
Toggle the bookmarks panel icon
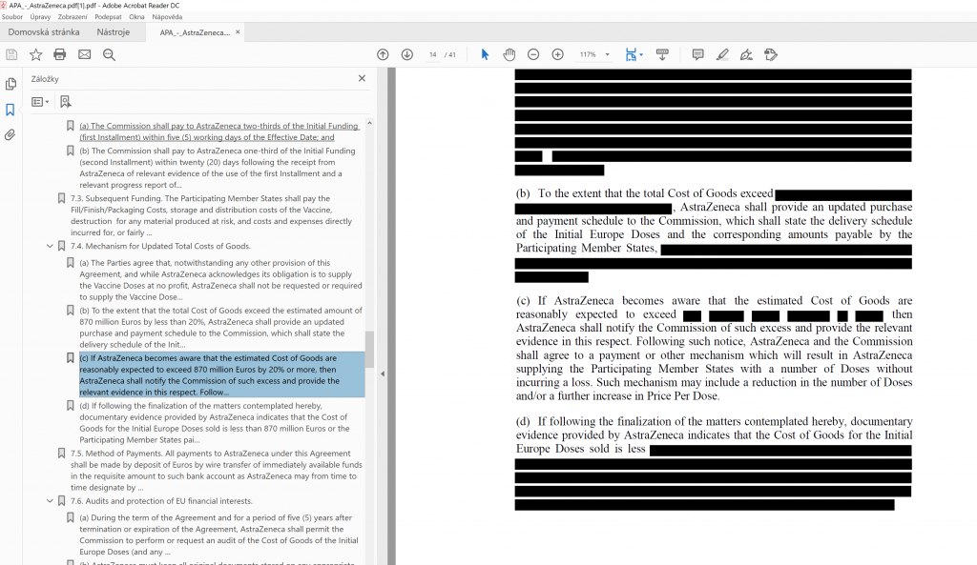pyautogui.click(x=10, y=111)
